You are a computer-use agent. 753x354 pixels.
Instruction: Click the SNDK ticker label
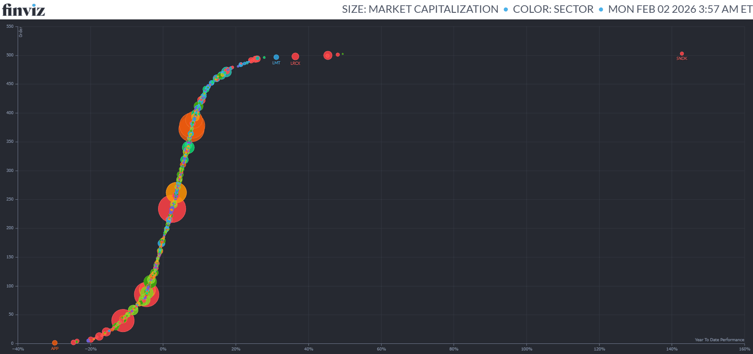tap(681, 59)
